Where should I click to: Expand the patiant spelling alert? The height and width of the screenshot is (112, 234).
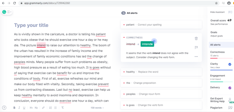161,25
